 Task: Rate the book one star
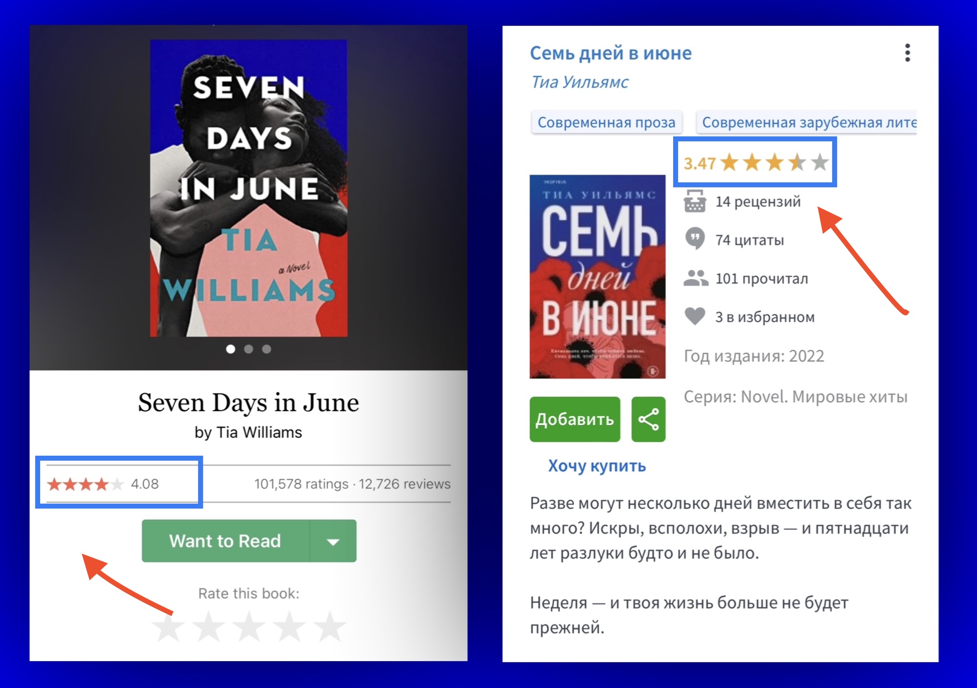click(x=168, y=626)
